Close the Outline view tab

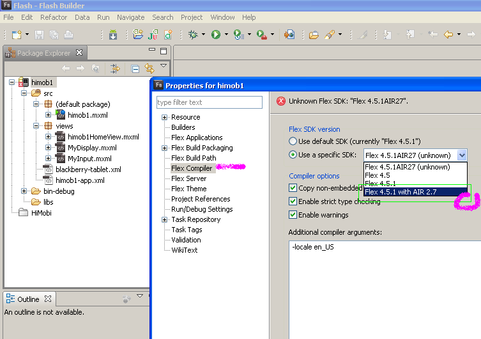click(48, 299)
